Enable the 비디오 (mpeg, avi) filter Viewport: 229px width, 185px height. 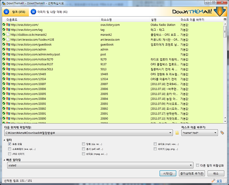pyautogui.click(x=83, y=154)
